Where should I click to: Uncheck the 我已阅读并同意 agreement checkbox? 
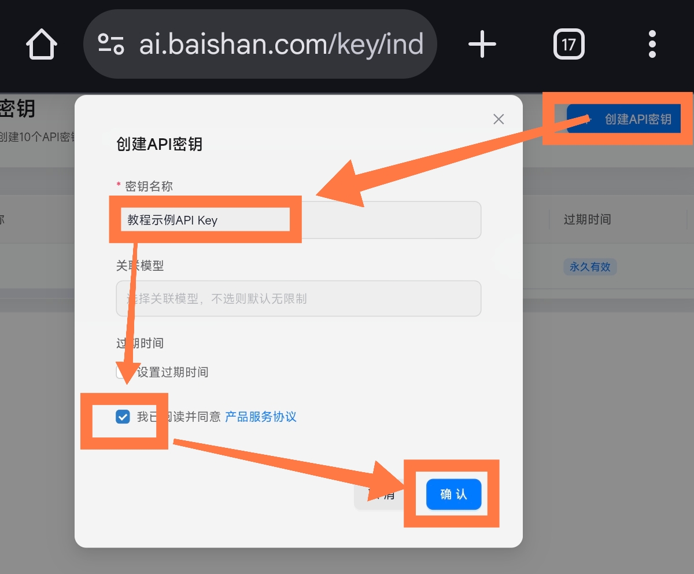point(123,417)
